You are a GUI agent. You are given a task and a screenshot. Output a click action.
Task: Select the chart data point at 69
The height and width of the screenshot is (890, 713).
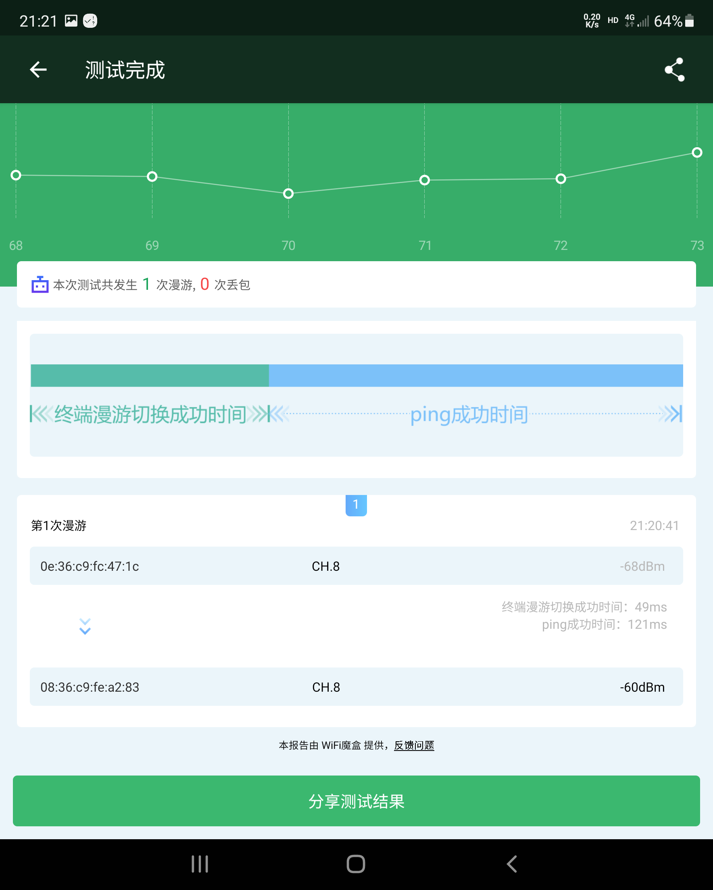coord(152,177)
